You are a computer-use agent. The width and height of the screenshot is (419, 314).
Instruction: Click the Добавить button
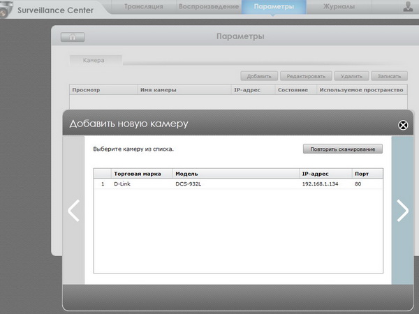click(259, 76)
